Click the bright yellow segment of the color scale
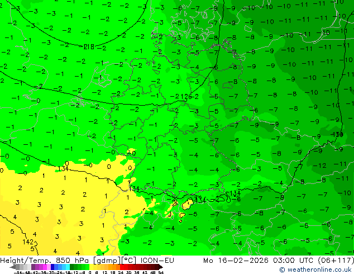This screenshot has width=354, height=274. coord(92,267)
